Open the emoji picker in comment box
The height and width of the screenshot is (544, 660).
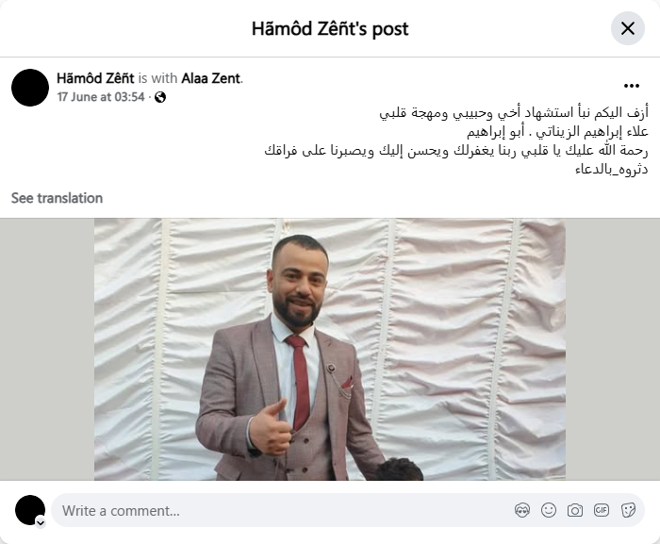point(549,510)
